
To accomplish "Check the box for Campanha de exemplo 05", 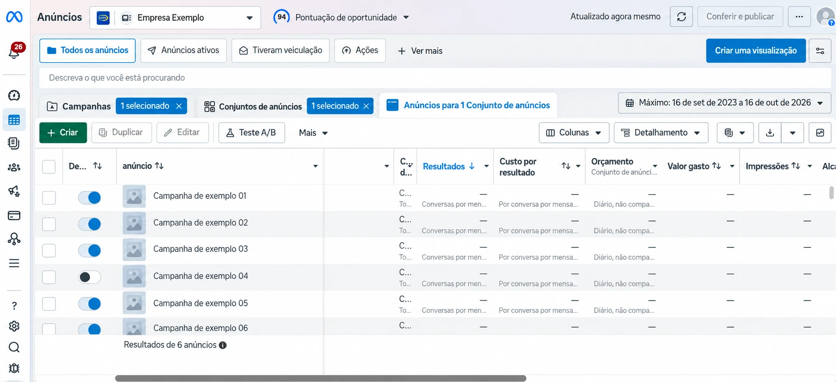I will point(49,304).
